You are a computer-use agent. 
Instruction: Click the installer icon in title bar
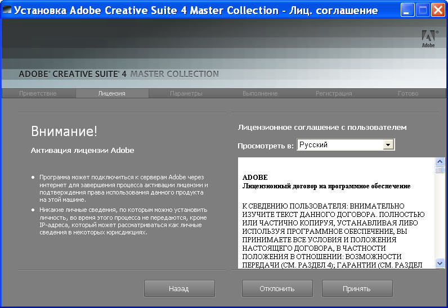(7, 10)
